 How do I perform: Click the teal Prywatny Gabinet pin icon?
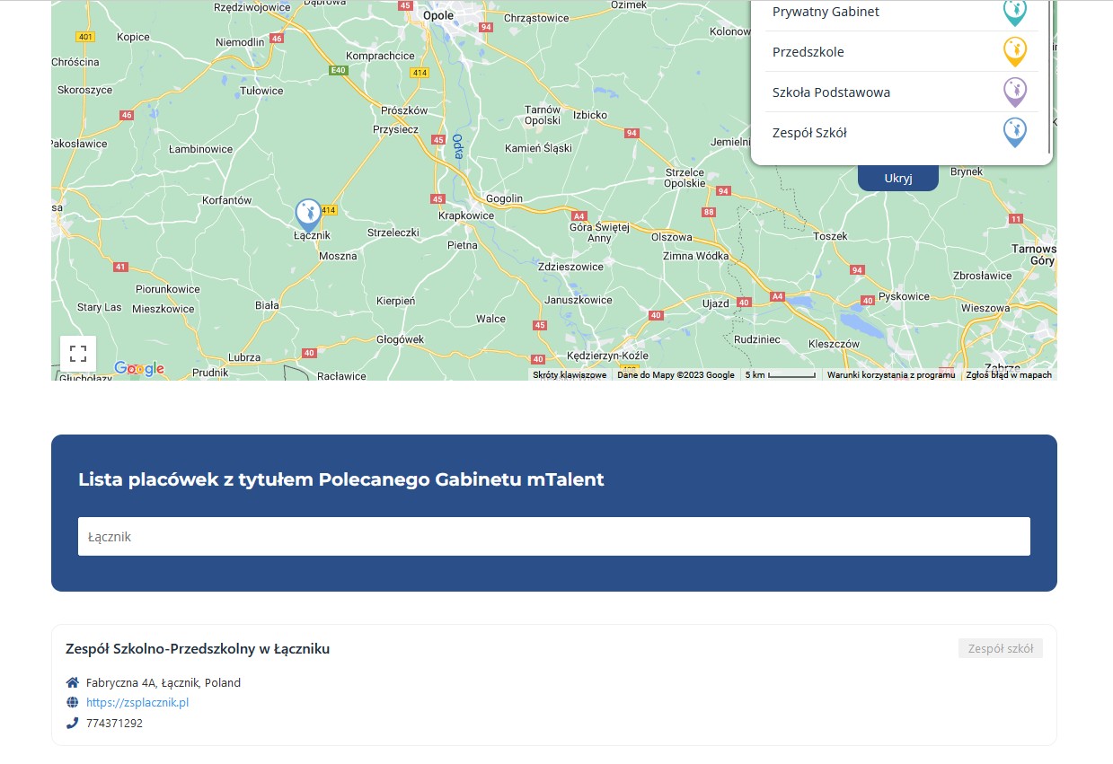point(1014,13)
